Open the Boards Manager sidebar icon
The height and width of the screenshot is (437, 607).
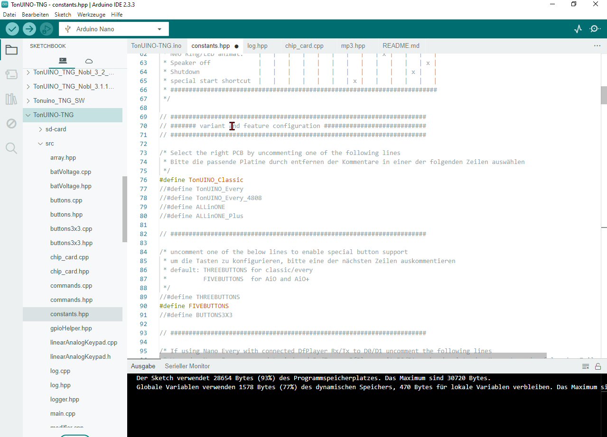pyautogui.click(x=11, y=74)
